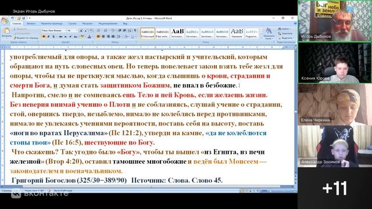Click the paragraph shading bucket
Screen dimensions: 372x209
(x=126, y=37)
